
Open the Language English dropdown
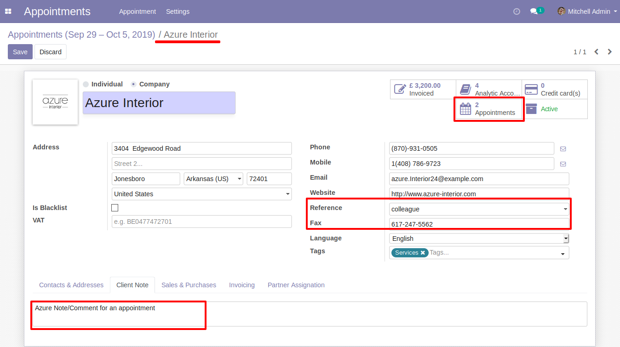[479, 239]
